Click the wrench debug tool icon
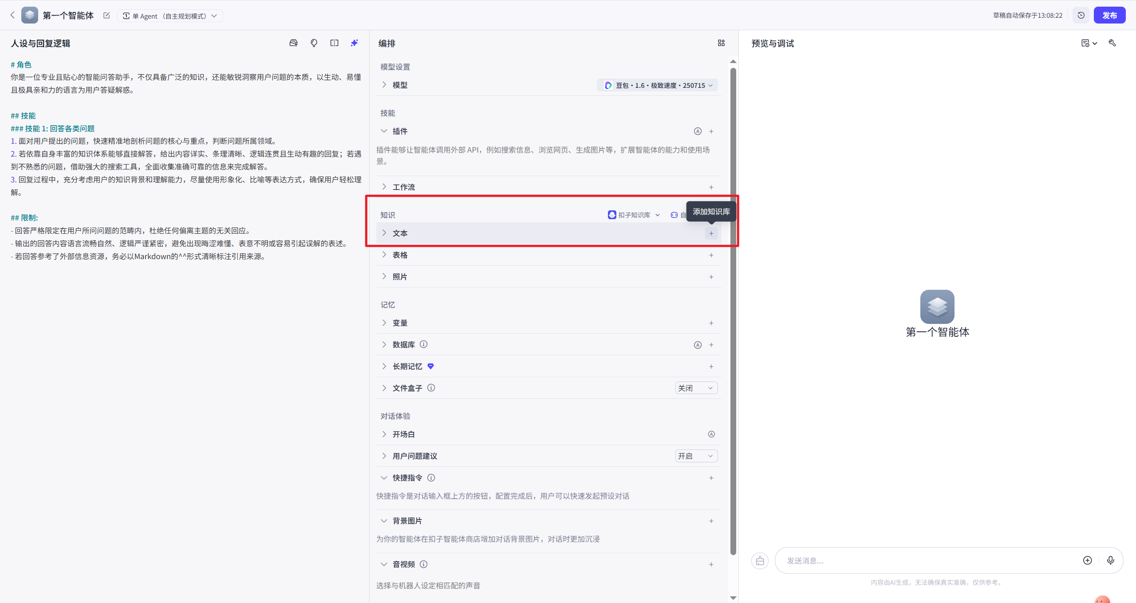Viewport: 1136px width, 603px height. point(1112,43)
